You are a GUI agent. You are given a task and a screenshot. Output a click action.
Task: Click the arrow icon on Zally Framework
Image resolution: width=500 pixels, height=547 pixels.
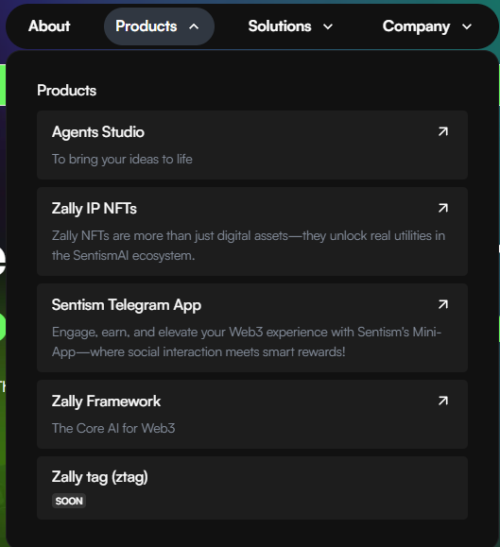point(442,401)
